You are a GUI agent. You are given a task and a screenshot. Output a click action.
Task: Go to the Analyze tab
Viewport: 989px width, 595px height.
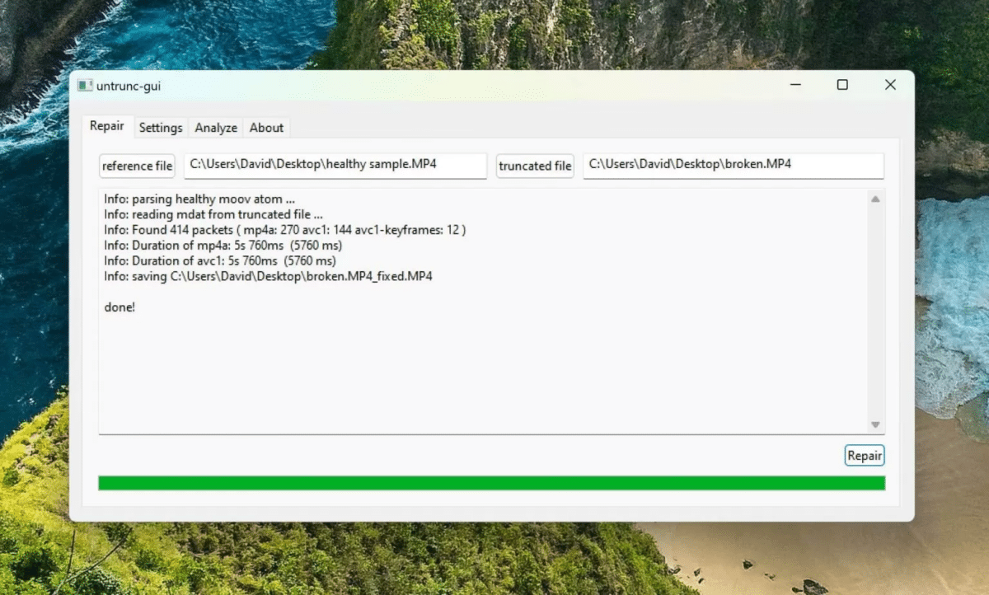point(216,128)
